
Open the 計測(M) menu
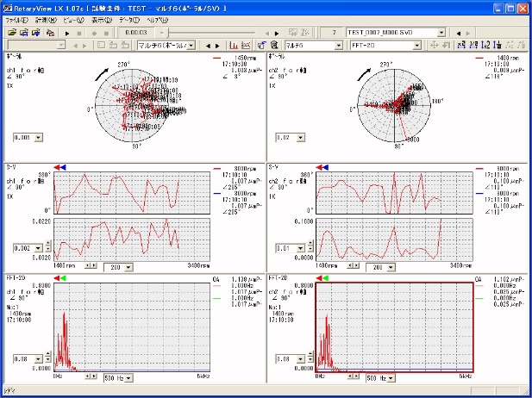coord(46,21)
